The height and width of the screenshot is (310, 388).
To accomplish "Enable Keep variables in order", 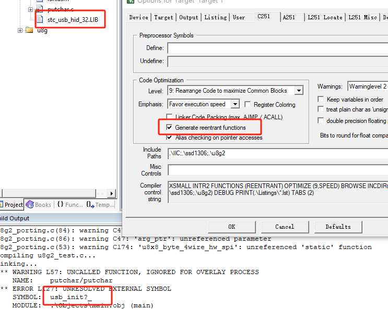I will (x=321, y=99).
